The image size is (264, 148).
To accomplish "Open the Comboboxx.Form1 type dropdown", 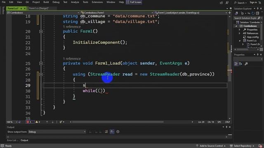I will pos(117,13).
